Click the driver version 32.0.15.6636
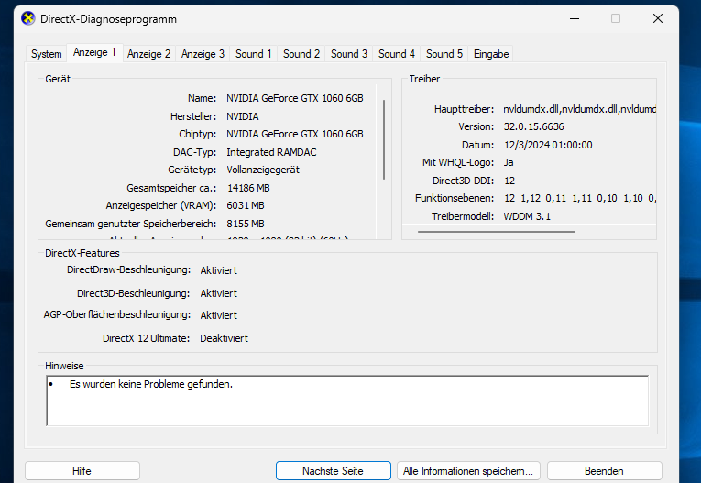This screenshot has height=483, width=701. 534,126
